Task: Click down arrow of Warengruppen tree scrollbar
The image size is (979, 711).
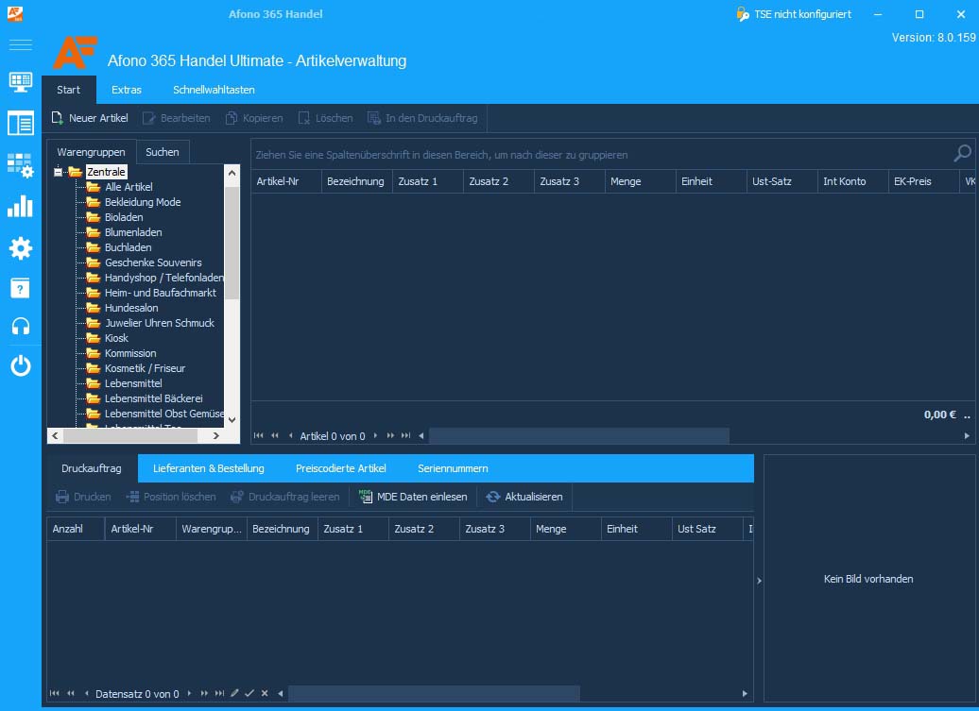Action: point(232,420)
